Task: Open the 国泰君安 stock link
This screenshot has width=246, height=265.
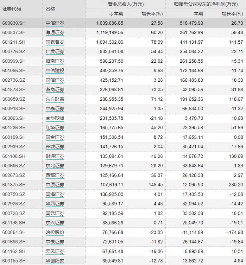Action: click(x=55, y=42)
